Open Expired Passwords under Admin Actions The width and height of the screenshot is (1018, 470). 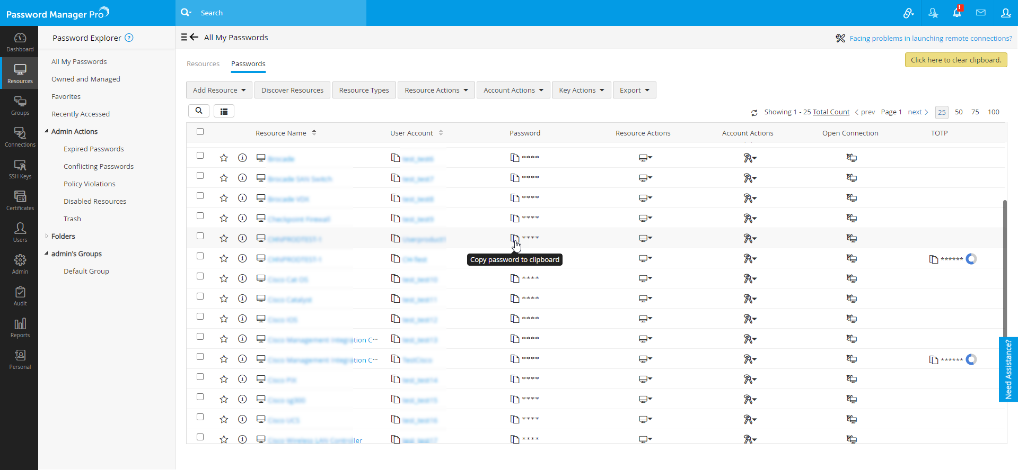pyautogui.click(x=94, y=149)
